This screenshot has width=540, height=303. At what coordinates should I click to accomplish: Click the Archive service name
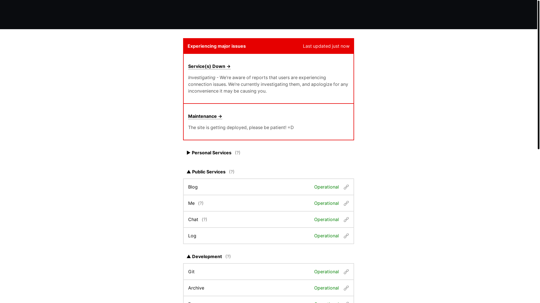point(196,288)
